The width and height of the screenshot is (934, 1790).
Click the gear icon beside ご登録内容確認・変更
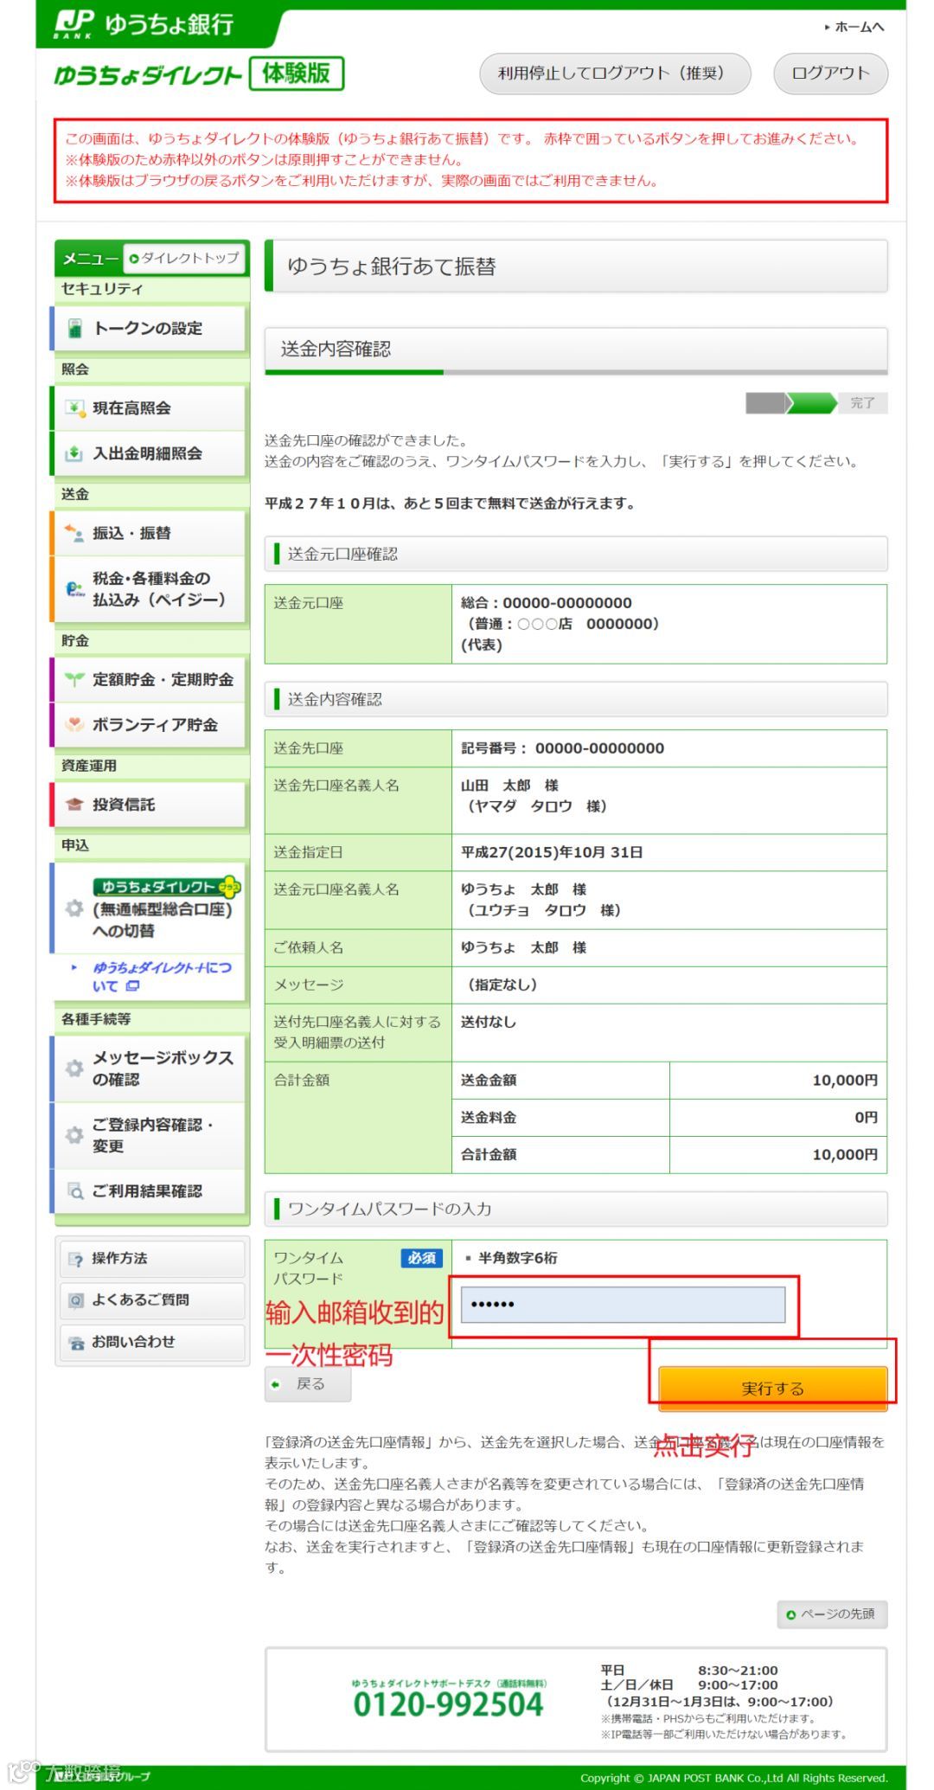click(75, 1134)
